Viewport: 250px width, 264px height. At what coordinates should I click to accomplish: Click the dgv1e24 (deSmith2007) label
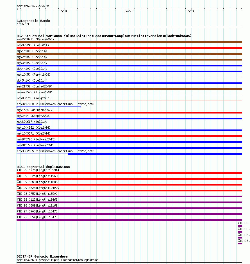[35, 110]
